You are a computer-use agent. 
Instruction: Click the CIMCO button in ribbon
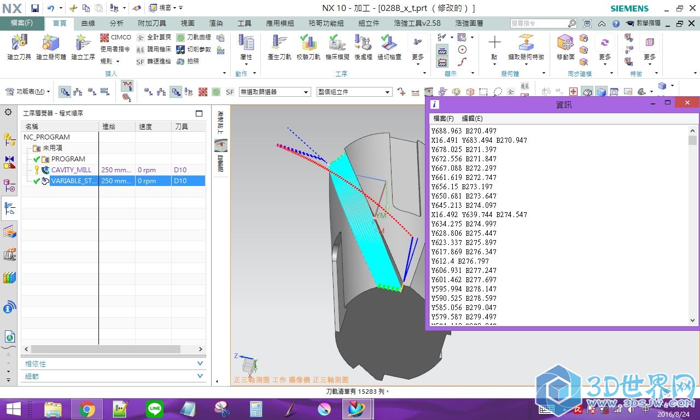pyautogui.click(x=115, y=37)
